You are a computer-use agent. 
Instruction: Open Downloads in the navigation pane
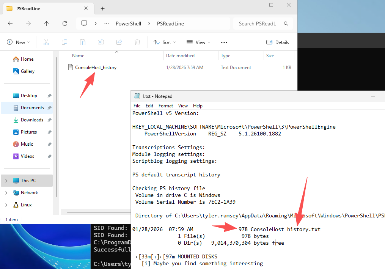coord(32,120)
